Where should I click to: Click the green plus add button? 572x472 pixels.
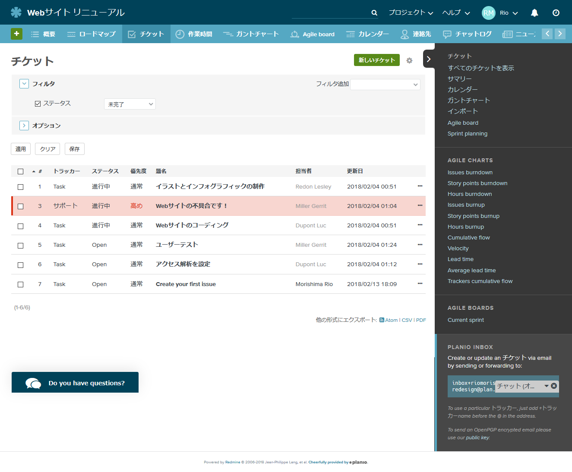pyautogui.click(x=16, y=34)
